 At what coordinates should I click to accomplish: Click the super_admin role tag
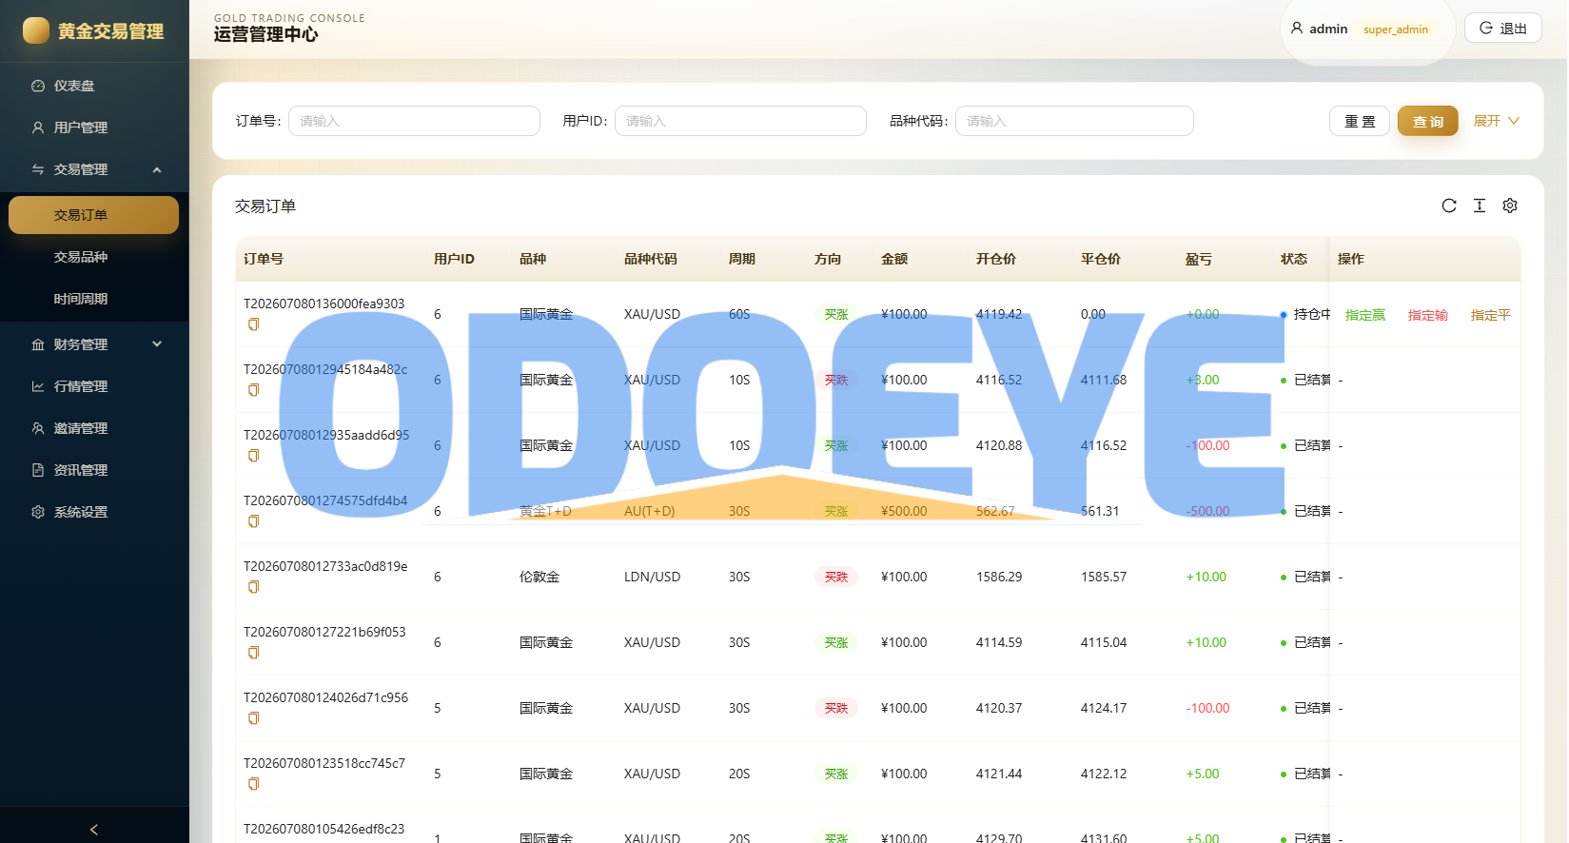[x=1396, y=29]
